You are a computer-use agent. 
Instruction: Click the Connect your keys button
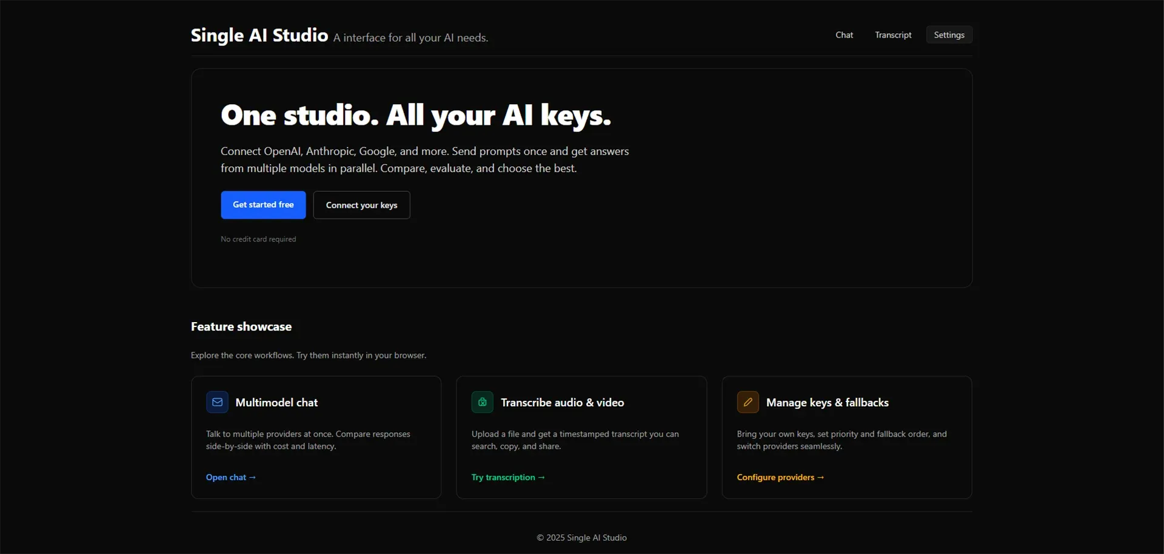coord(361,205)
